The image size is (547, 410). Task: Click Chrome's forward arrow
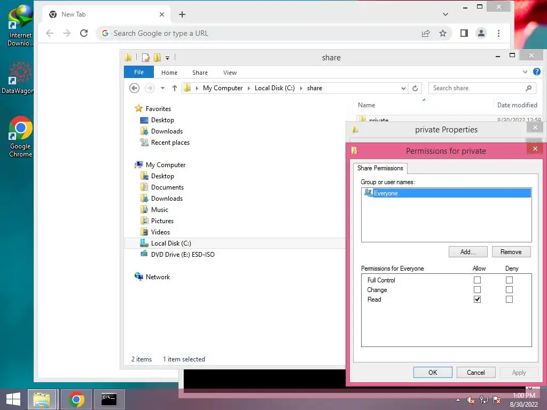tap(67, 33)
